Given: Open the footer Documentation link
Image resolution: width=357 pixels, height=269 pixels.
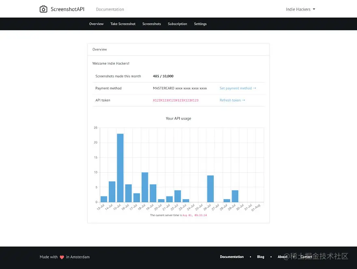Looking at the screenshot, I should point(232,257).
